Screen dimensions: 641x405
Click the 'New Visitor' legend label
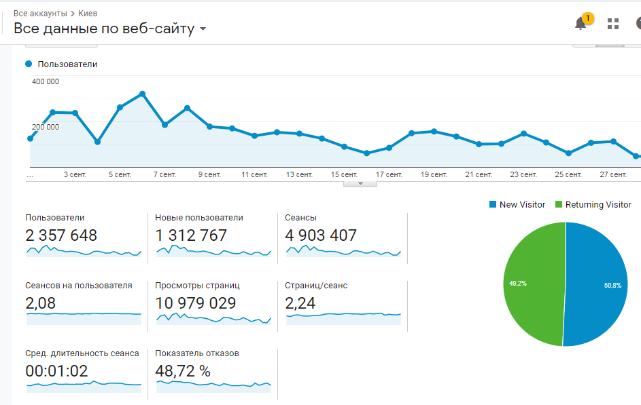pos(523,204)
